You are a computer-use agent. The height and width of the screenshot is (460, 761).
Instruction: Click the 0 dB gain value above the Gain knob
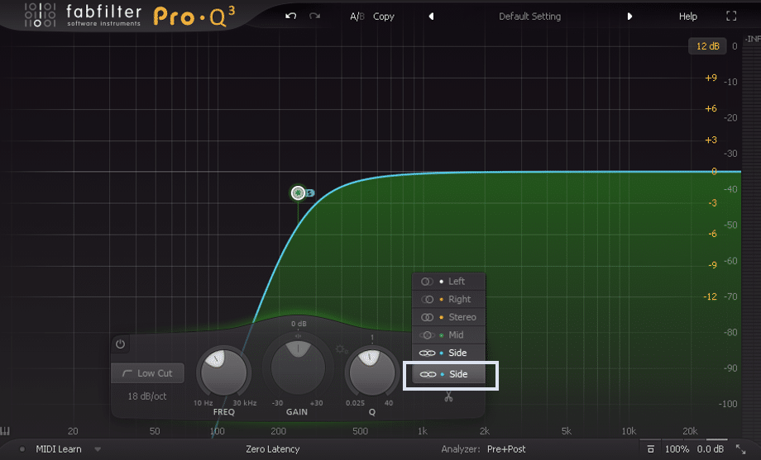pyautogui.click(x=299, y=323)
